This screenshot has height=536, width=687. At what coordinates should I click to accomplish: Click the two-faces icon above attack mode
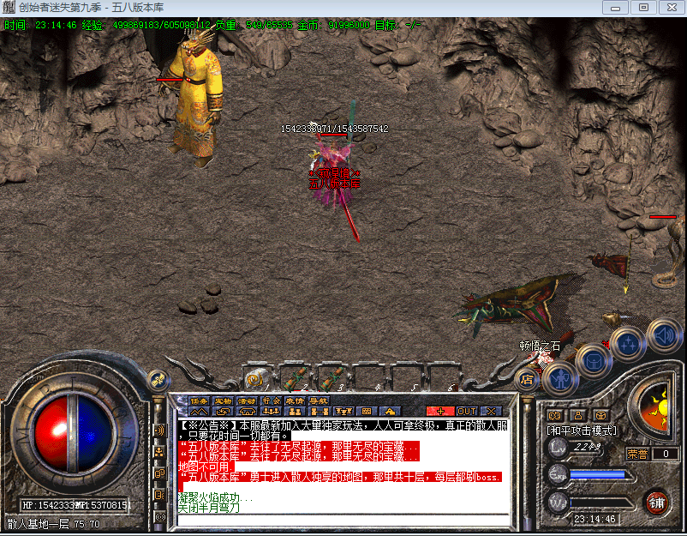click(x=555, y=415)
